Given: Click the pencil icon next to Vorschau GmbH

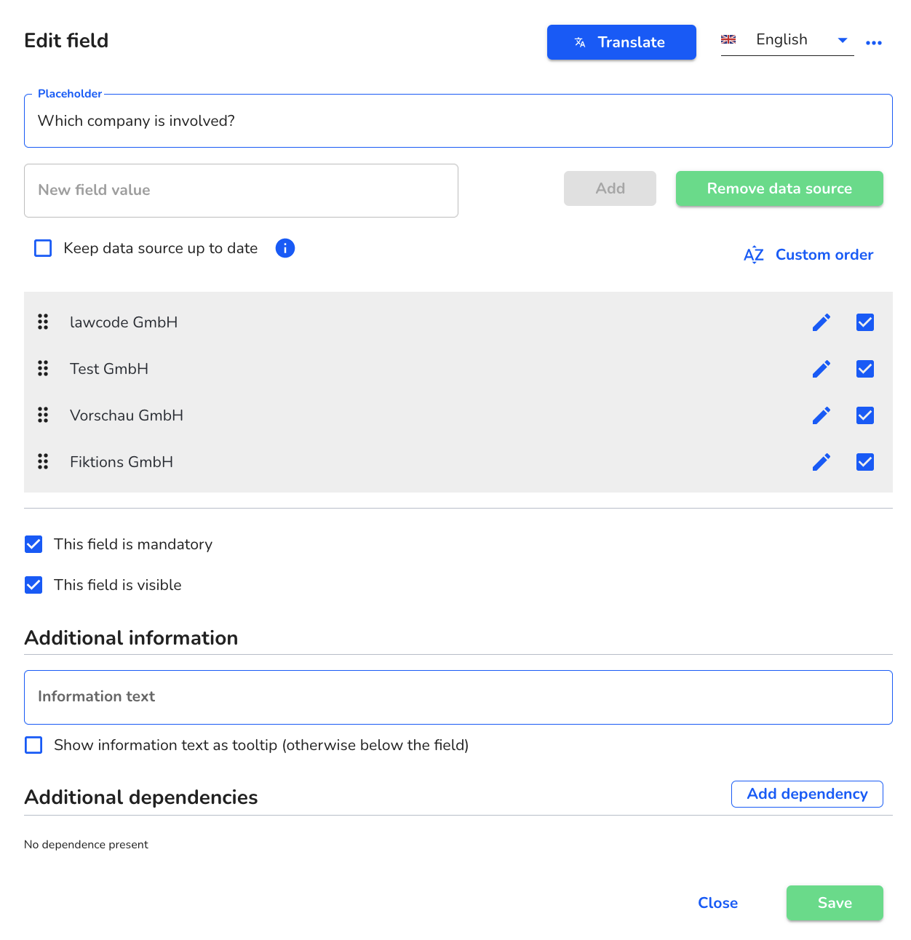Looking at the screenshot, I should coord(822,415).
